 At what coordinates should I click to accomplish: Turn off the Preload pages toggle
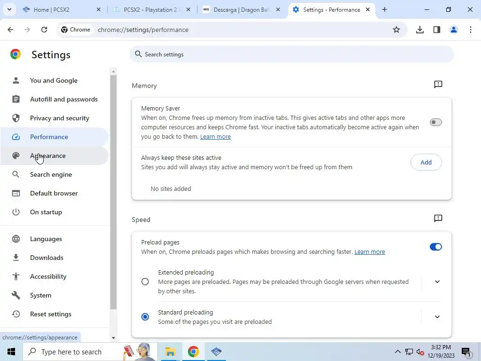(435, 247)
